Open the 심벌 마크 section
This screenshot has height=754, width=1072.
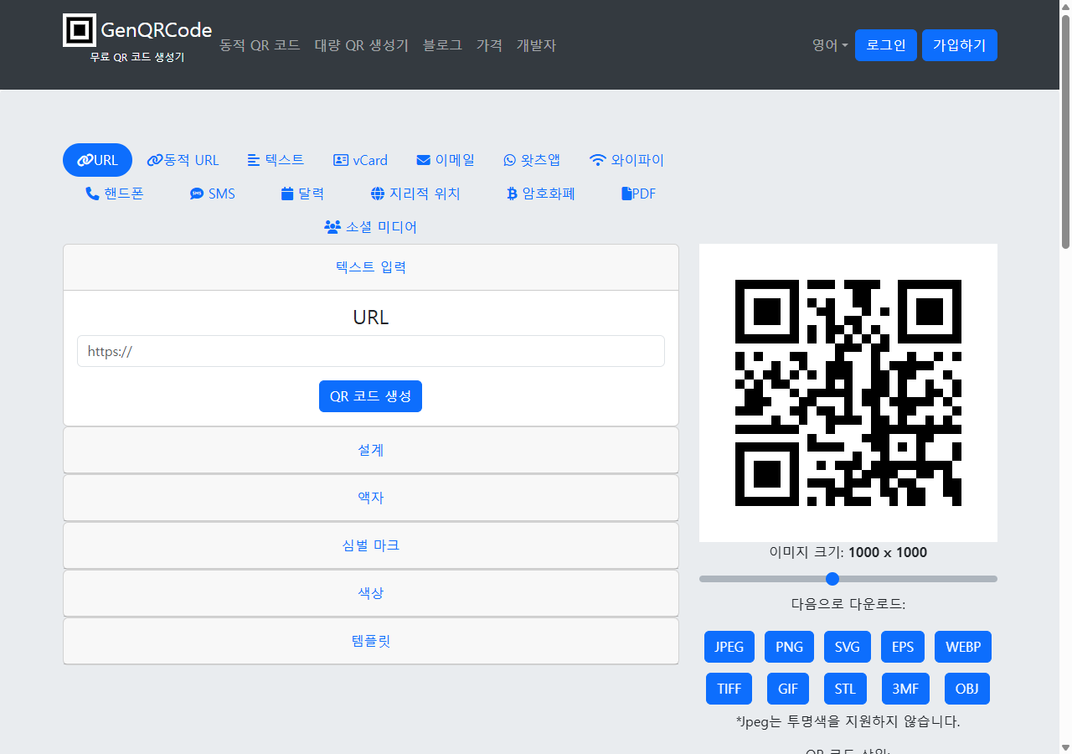[x=370, y=545]
